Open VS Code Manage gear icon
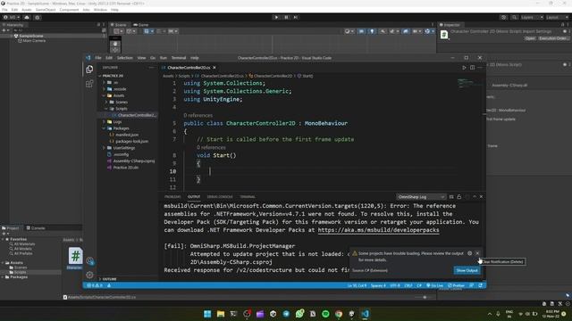The width and height of the screenshot is (572, 321). 89,275
